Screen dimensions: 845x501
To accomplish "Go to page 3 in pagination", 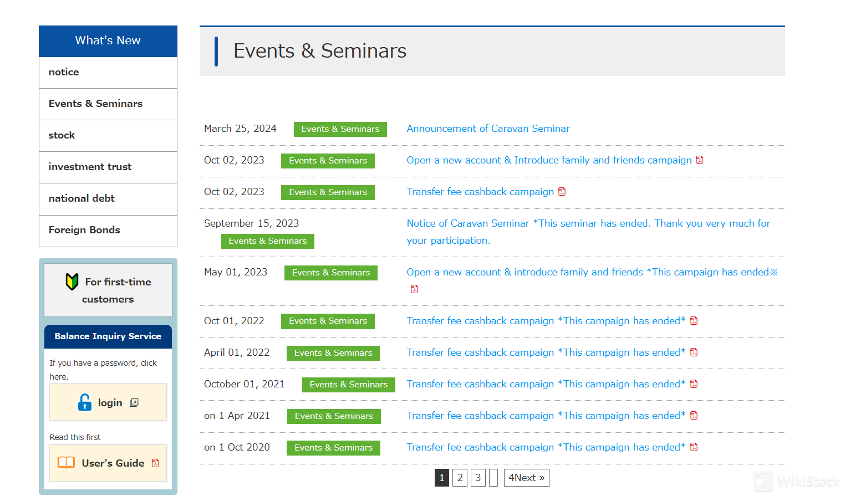I will (478, 478).
